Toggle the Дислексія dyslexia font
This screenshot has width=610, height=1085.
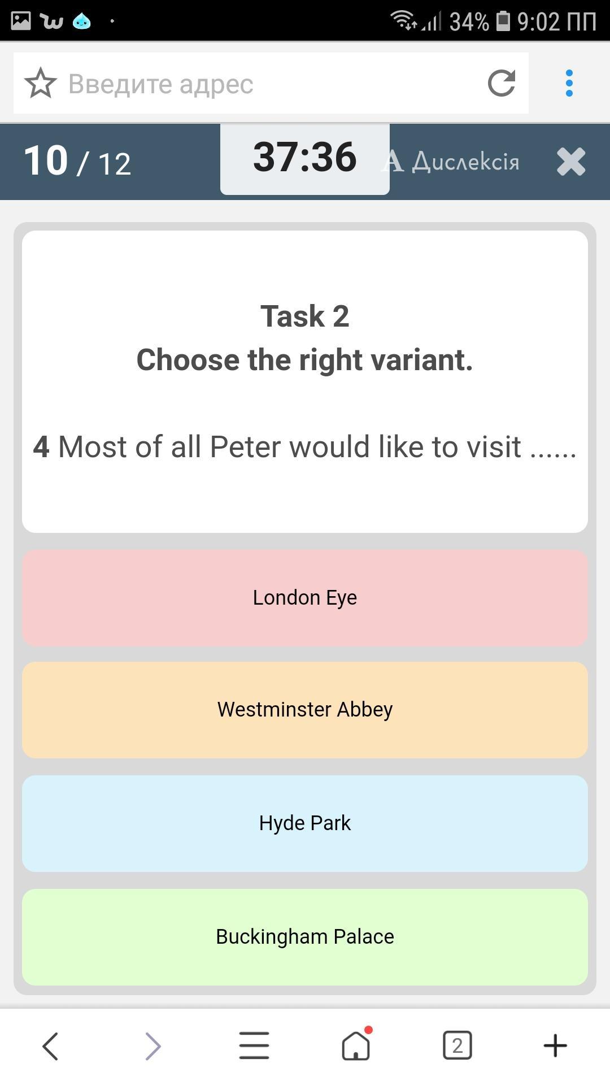coord(452,162)
